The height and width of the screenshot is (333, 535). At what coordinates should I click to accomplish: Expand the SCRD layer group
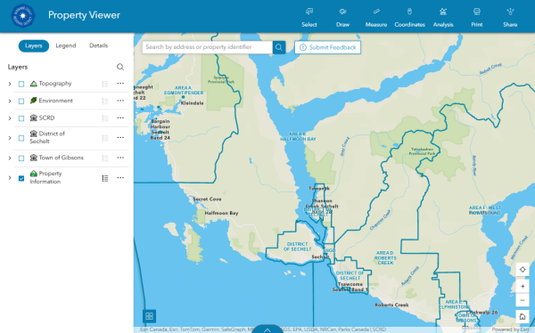[10, 118]
